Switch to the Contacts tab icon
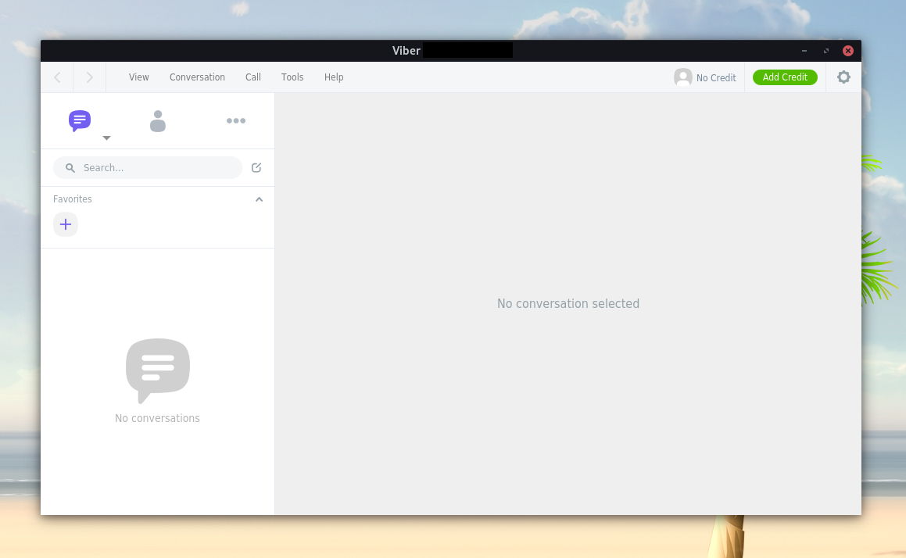Viewport: 906px width, 558px height. tap(158, 121)
